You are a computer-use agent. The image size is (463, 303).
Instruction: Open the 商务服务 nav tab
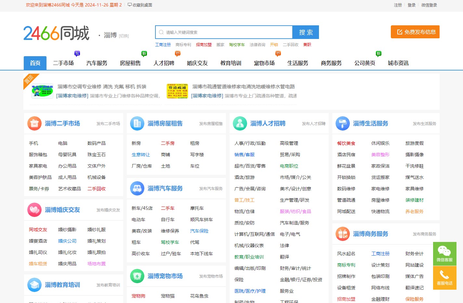click(x=331, y=63)
